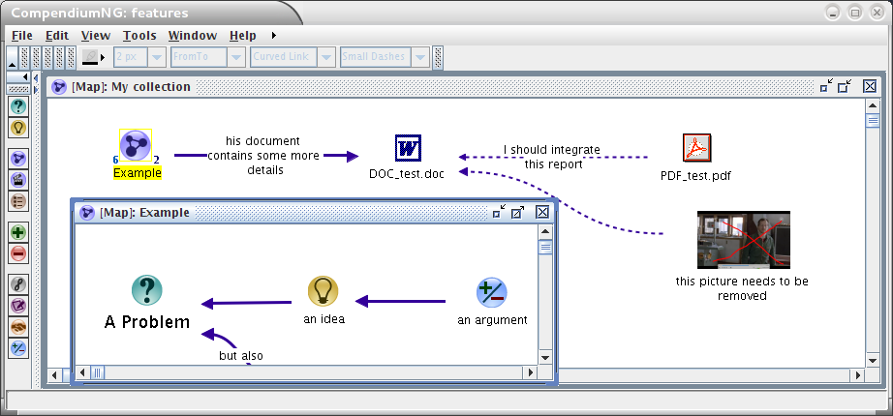The width and height of the screenshot is (893, 416).
Task: Click the up arrow of My collection vertical scrollbar
Action: click(x=872, y=105)
